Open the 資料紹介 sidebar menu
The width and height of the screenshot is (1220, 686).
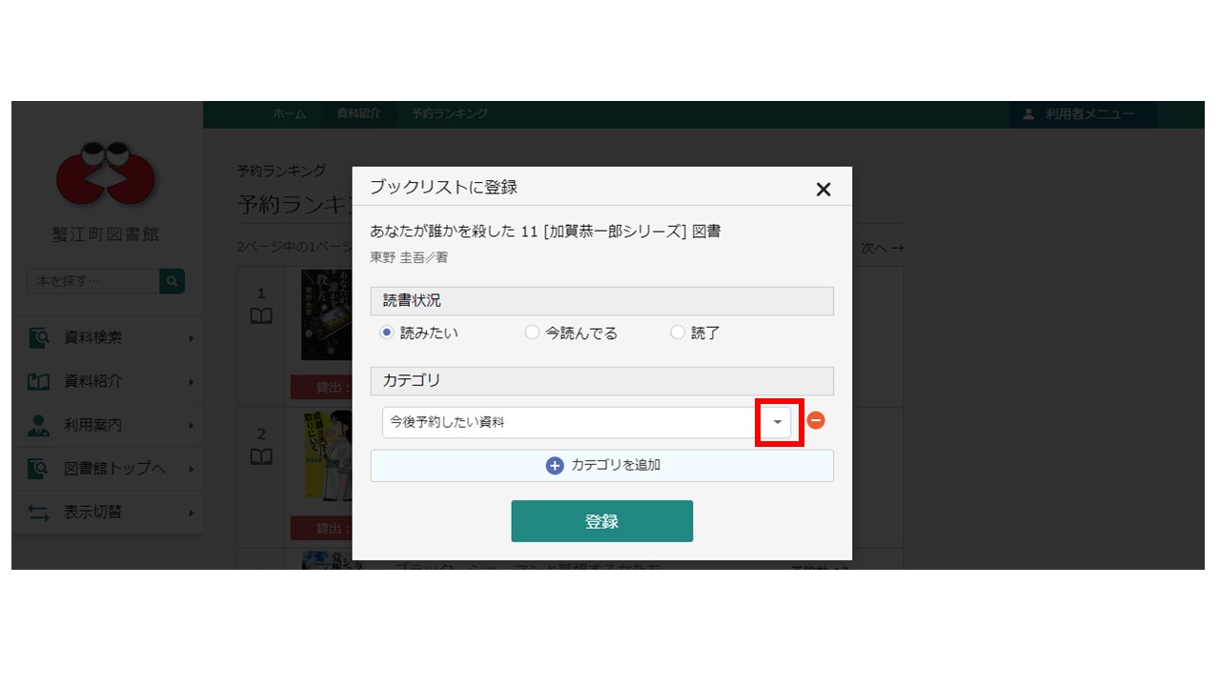click(107, 381)
